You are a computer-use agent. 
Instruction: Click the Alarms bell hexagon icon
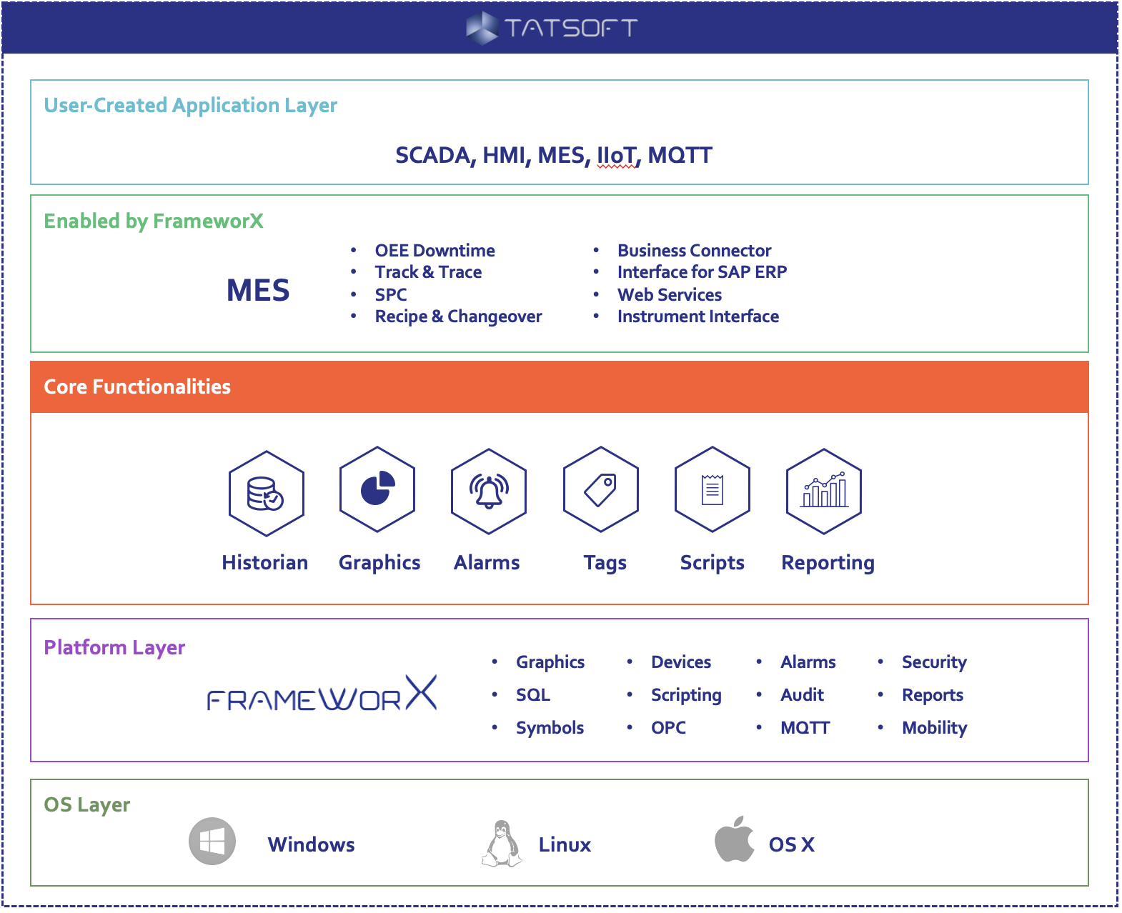pyautogui.click(x=489, y=491)
